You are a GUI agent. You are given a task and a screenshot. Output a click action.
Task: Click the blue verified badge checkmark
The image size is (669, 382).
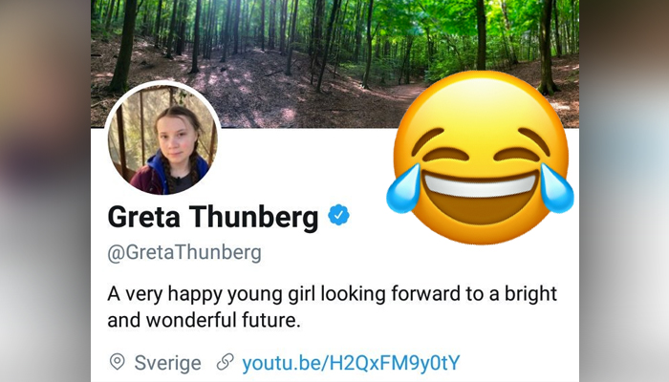click(x=338, y=215)
